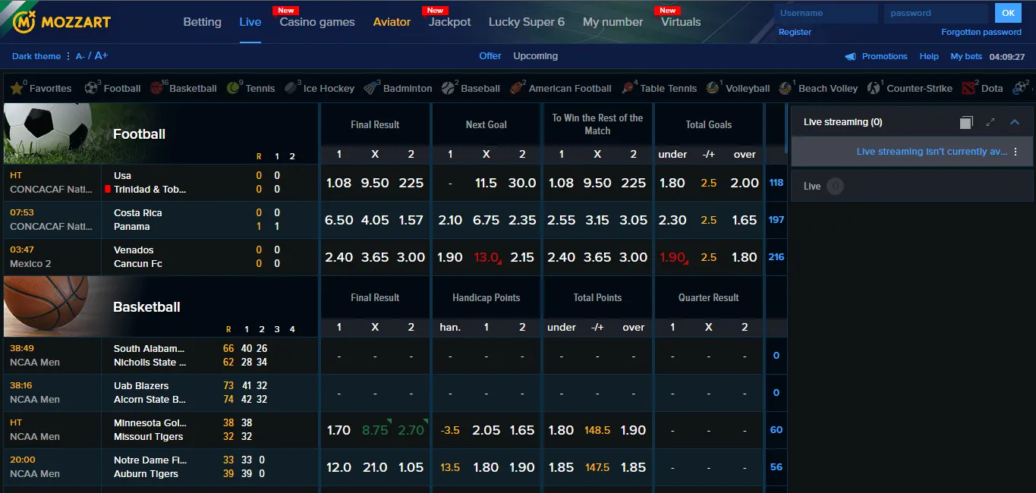The width and height of the screenshot is (1036, 493).
Task: Click the Promotions megaphone icon
Action: tap(849, 56)
